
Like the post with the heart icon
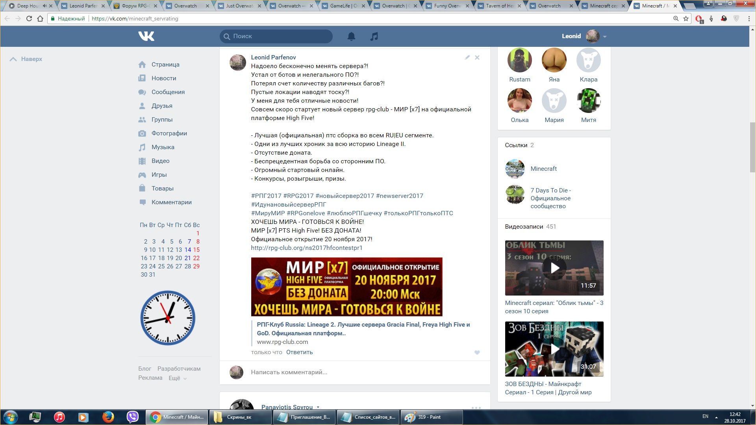pyautogui.click(x=477, y=353)
